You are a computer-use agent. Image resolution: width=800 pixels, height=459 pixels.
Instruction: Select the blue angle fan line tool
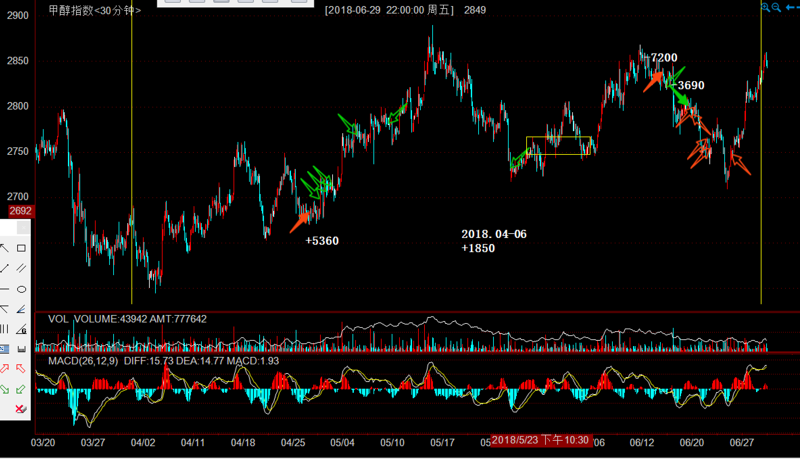click(x=21, y=309)
